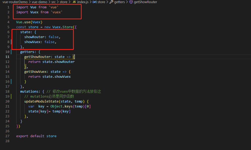Image resolution: width=251 pixels, height=150 pixels.
Task: Click the highlighted opening brace on line 11
Action: click(74, 57)
